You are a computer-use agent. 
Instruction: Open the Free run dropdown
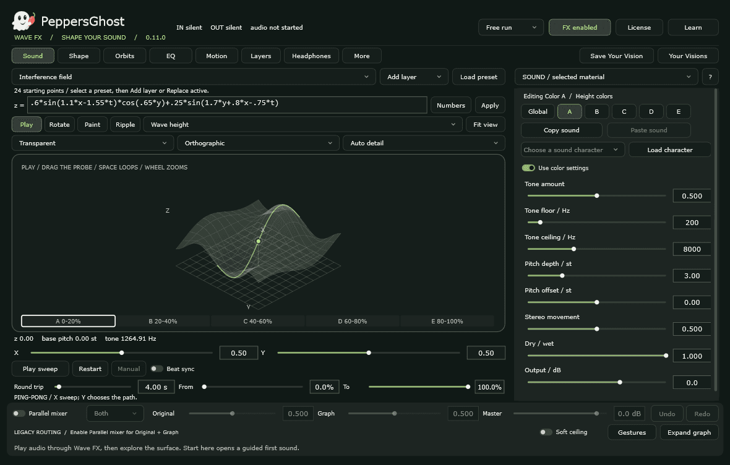coord(511,27)
